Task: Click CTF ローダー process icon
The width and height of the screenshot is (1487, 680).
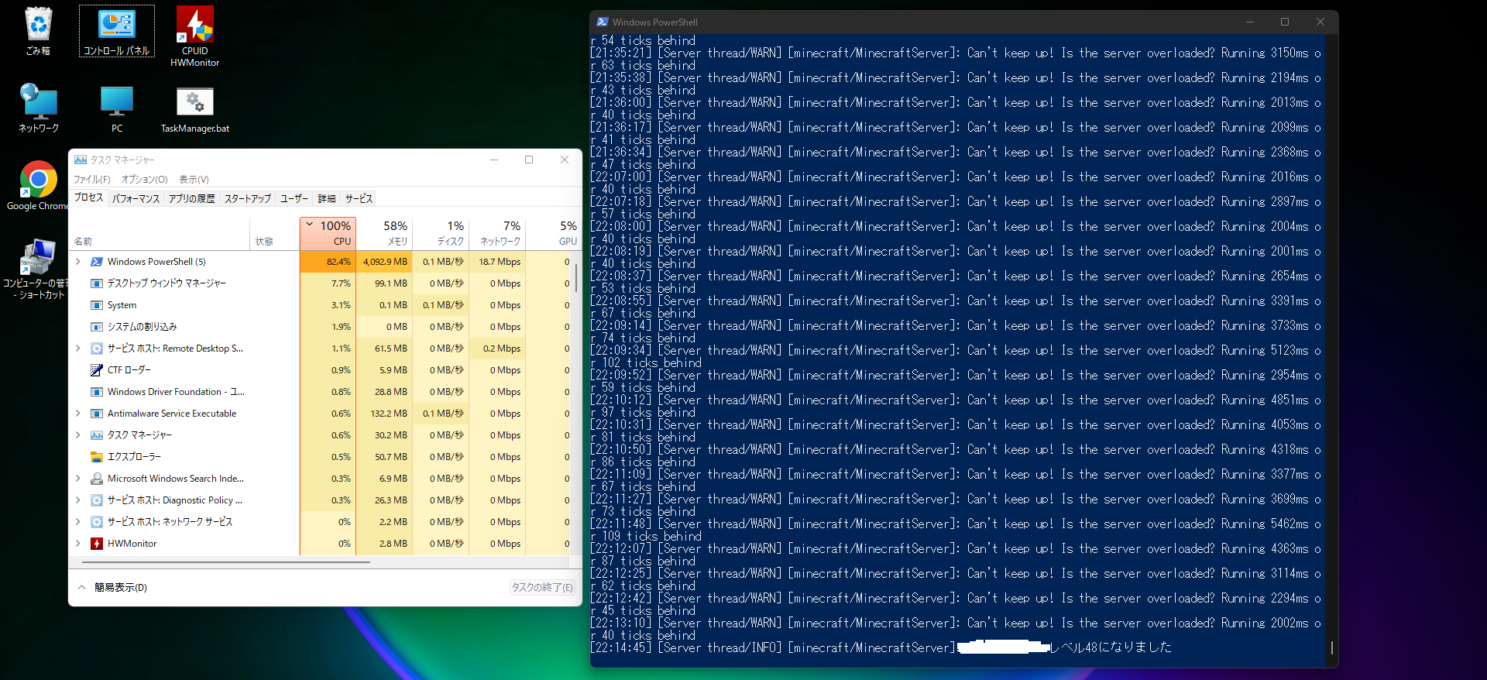Action: (97, 370)
